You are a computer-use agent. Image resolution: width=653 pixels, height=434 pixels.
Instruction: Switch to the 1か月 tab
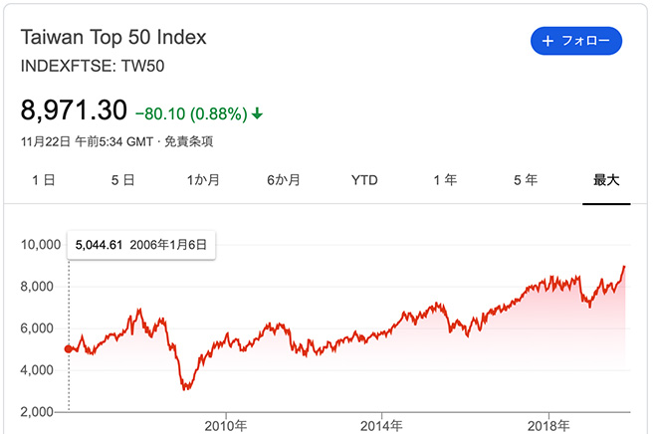[203, 180]
